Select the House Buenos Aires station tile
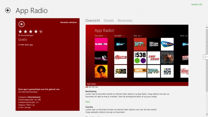This screenshot has height=117, width=208. coord(101,58)
